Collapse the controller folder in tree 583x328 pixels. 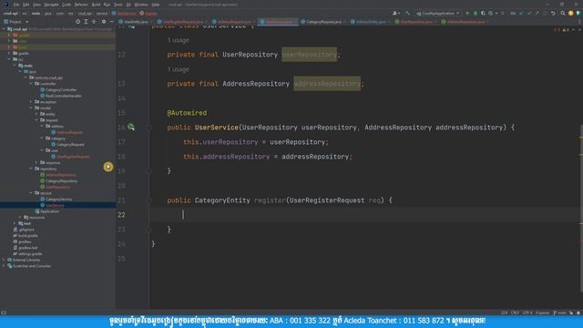pyautogui.click(x=31, y=84)
